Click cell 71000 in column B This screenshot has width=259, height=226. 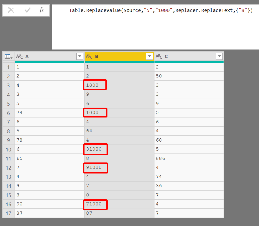[x=119, y=204]
